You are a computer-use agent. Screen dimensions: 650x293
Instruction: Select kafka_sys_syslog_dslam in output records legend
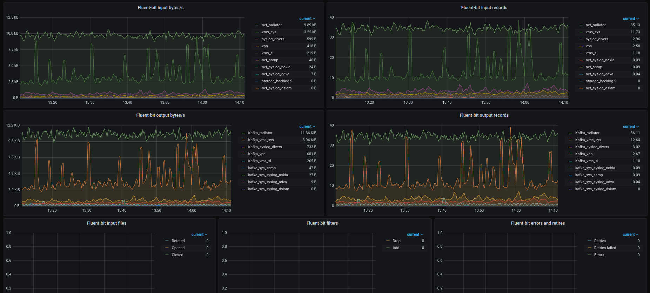595,189
